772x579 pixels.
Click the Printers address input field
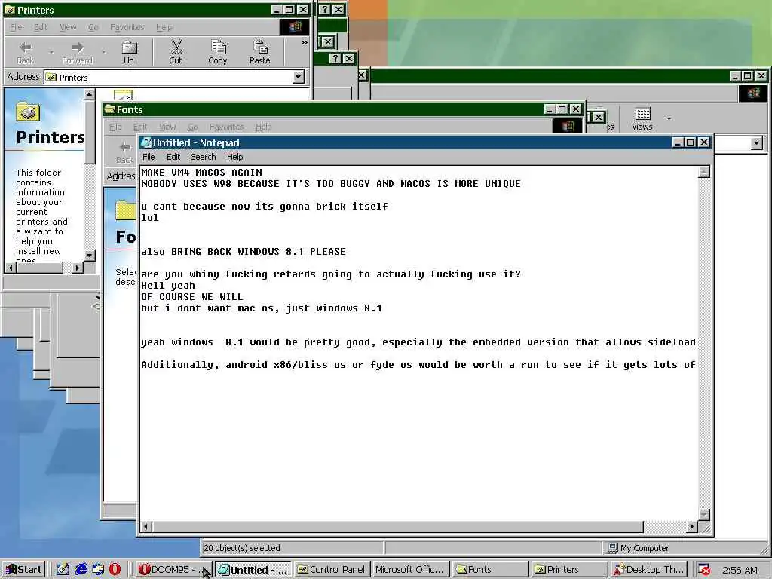click(x=168, y=78)
